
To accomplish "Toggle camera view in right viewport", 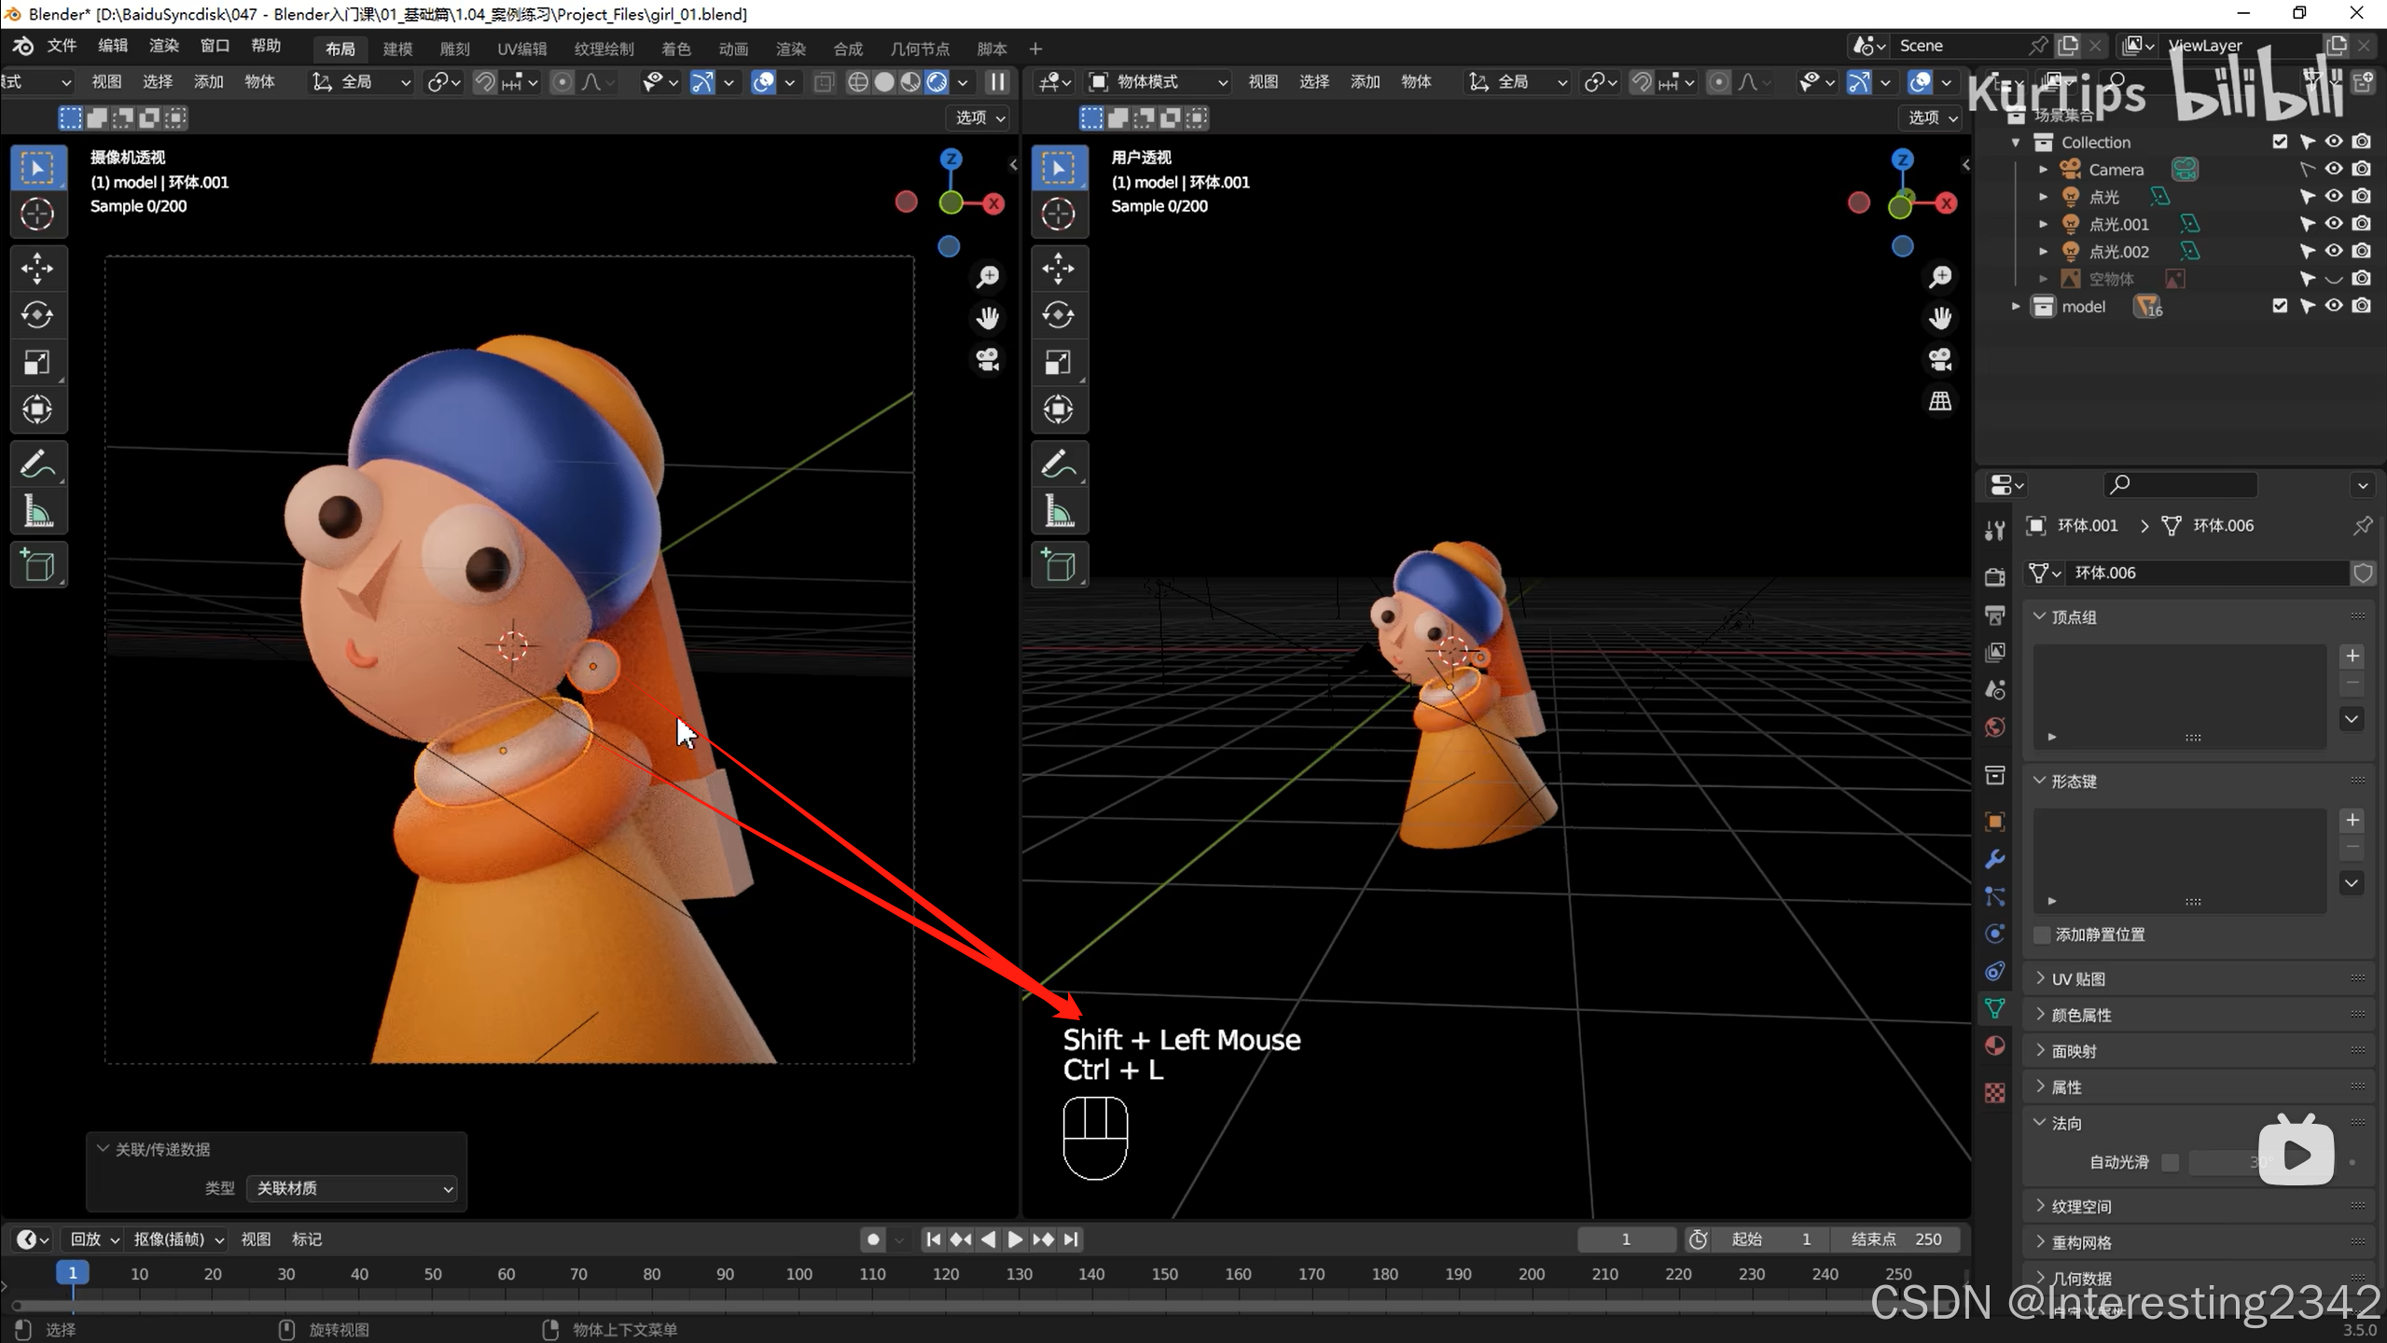I will point(1940,360).
